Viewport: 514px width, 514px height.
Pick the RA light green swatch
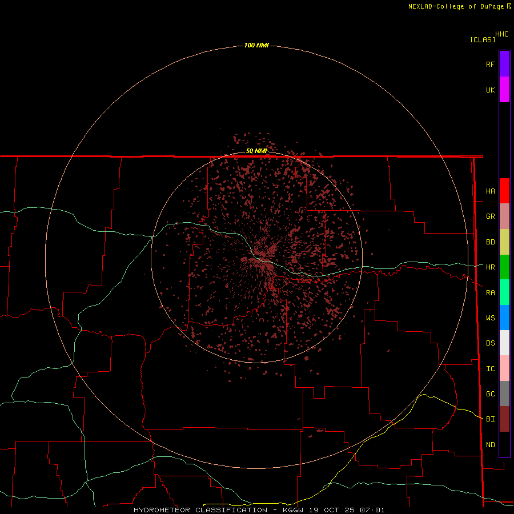pyautogui.click(x=504, y=292)
